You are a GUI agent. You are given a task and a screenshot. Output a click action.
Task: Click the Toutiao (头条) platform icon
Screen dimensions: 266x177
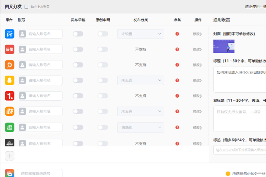9,49
